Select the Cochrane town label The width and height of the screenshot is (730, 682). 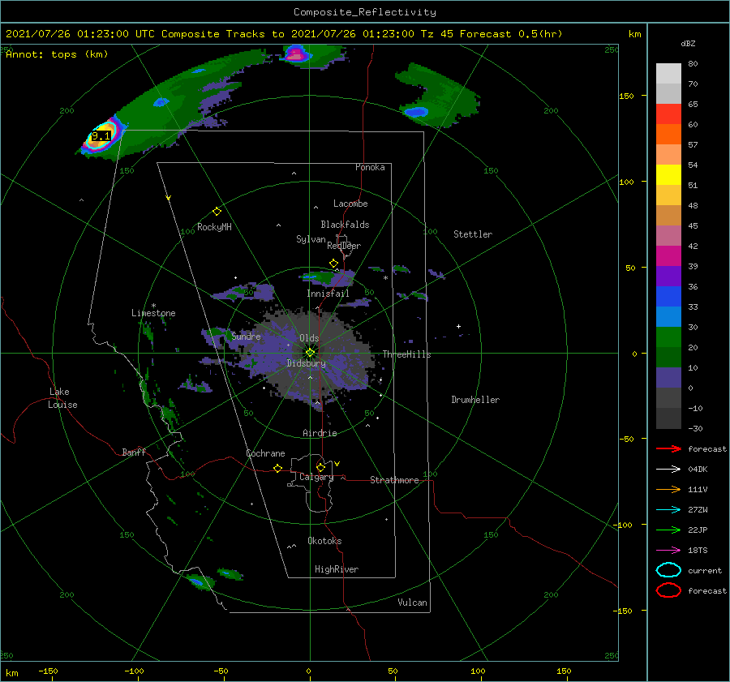tap(265, 453)
